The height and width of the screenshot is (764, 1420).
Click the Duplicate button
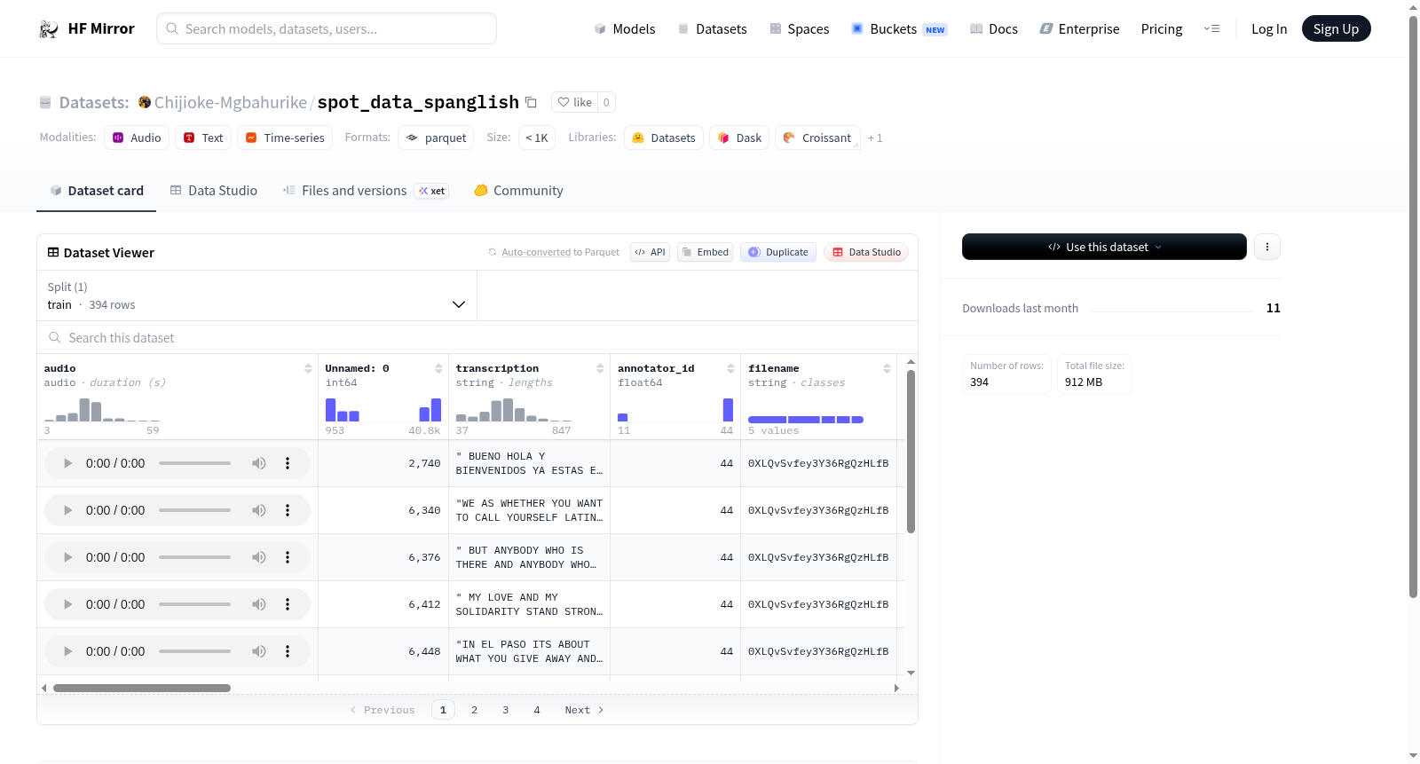[x=778, y=252]
